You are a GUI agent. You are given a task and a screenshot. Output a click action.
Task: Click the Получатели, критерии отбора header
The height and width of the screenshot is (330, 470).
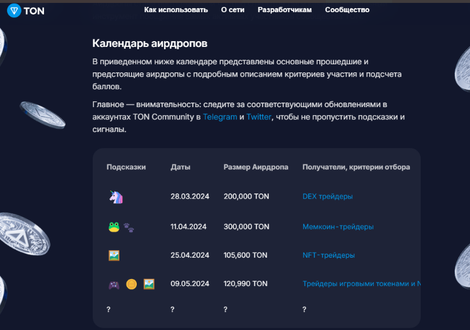click(356, 167)
